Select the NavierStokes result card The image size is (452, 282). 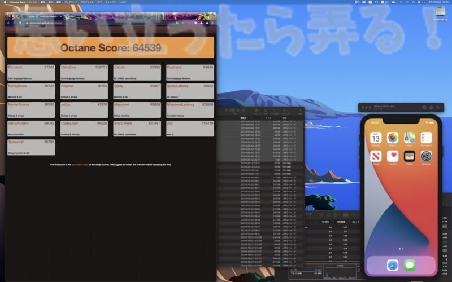31,110
